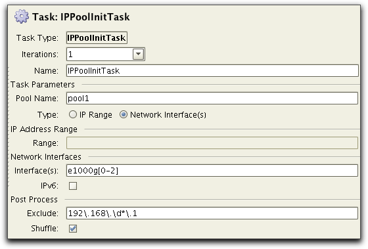Click the IPv6 label text

click(49, 186)
